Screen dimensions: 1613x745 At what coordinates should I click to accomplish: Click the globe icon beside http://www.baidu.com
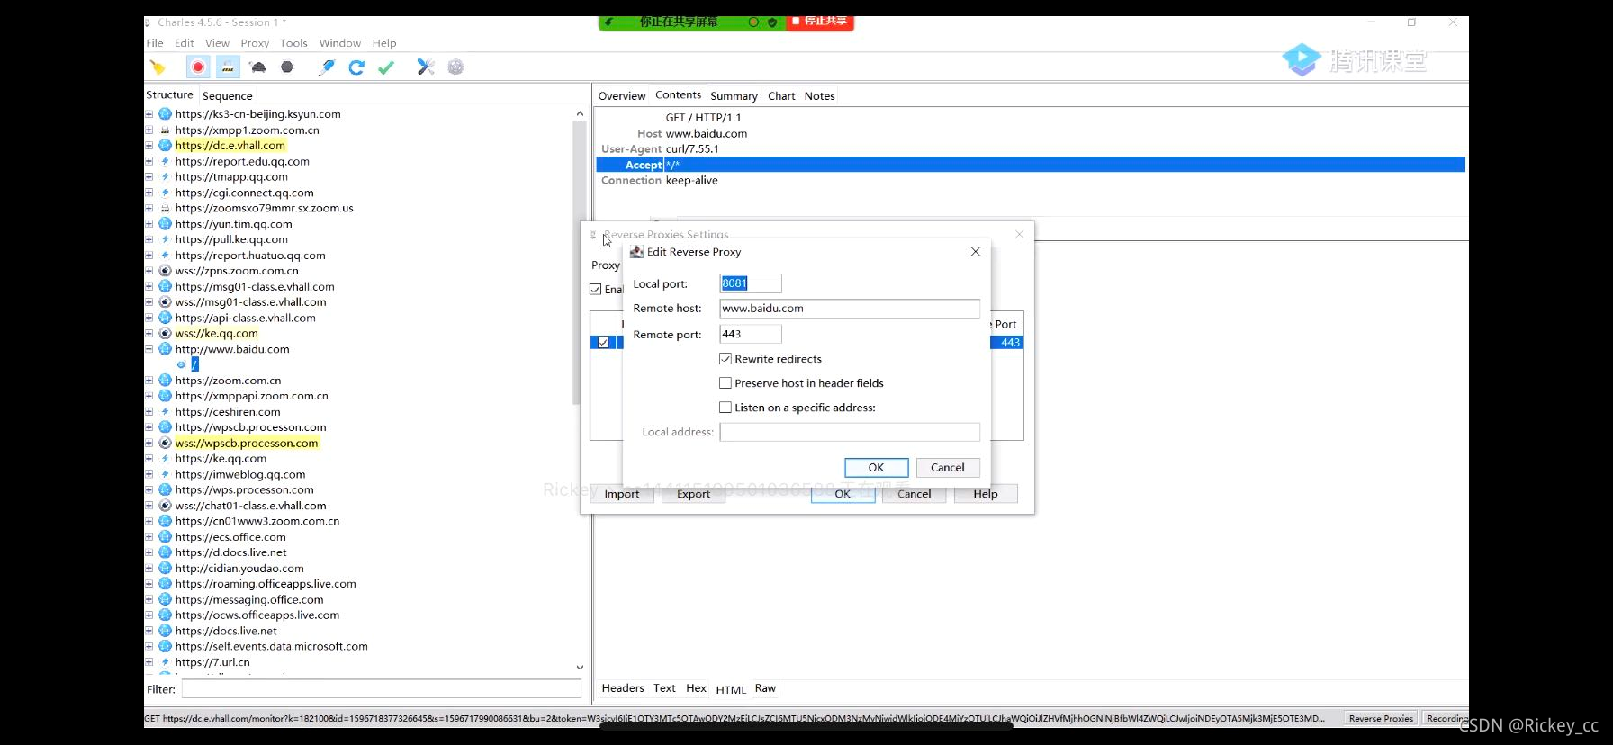click(x=165, y=349)
